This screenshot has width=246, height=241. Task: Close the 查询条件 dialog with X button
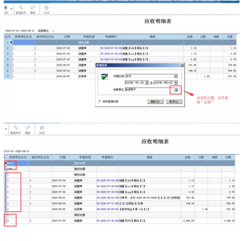coord(182,65)
